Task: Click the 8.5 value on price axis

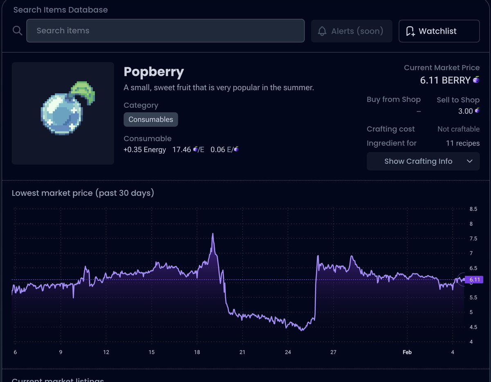Action: coord(473,209)
